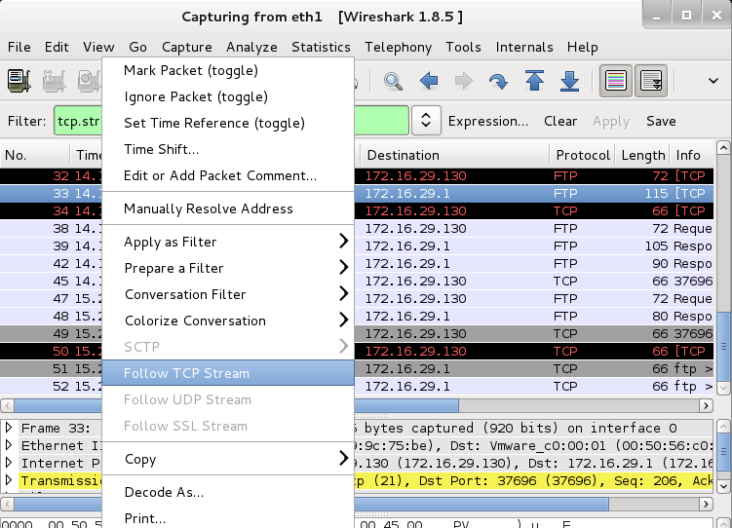Select packet 42 with length 90
The height and width of the screenshot is (528, 732).
[x=357, y=264]
